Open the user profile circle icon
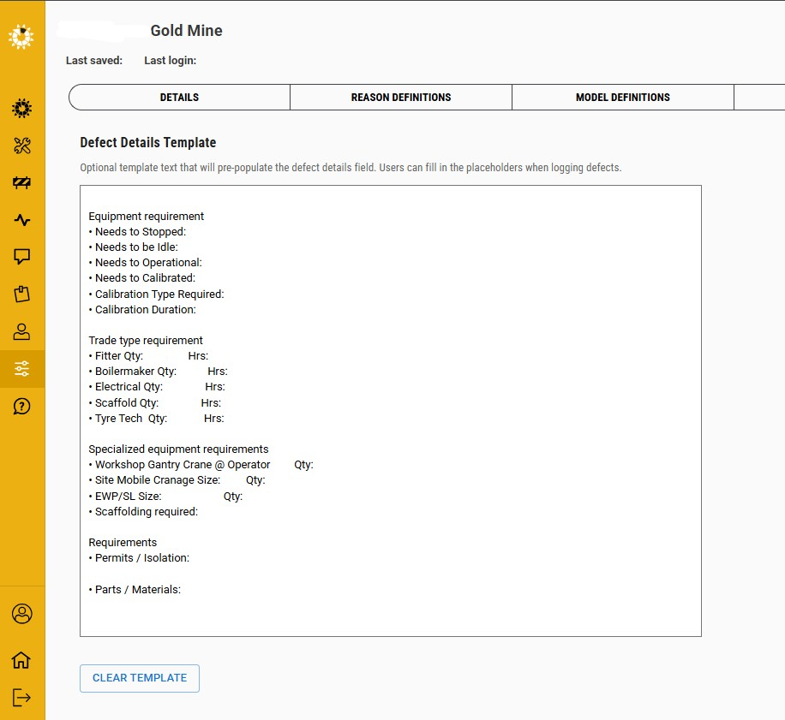This screenshot has width=785, height=720. click(21, 614)
